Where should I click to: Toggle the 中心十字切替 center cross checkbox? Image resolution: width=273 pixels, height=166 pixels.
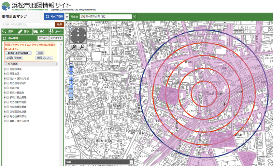click(x=70, y=23)
